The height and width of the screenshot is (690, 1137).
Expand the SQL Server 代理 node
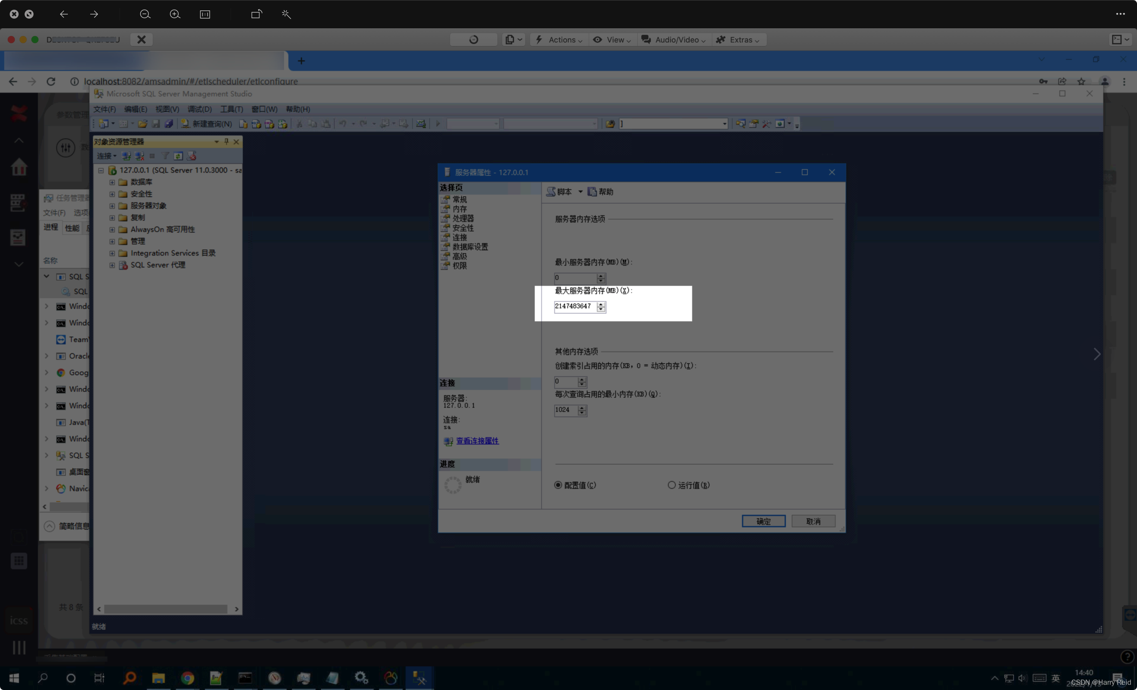112,265
